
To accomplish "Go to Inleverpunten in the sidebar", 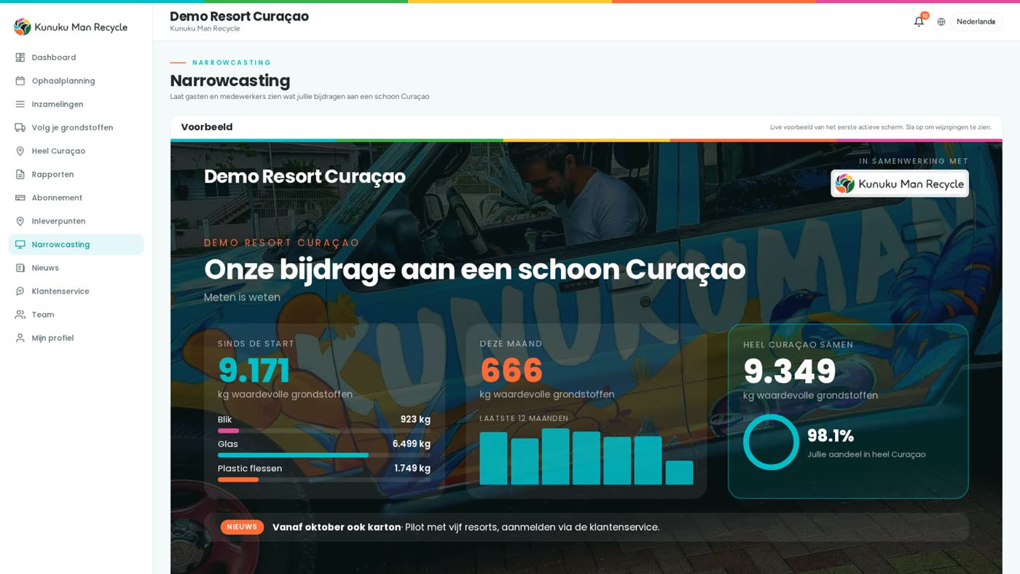I will [x=76, y=221].
